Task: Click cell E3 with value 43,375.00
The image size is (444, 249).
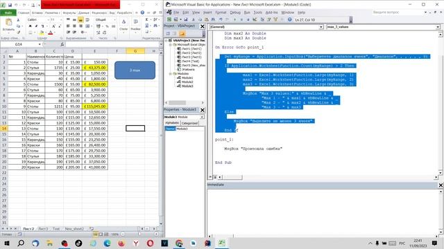Action: (95, 68)
